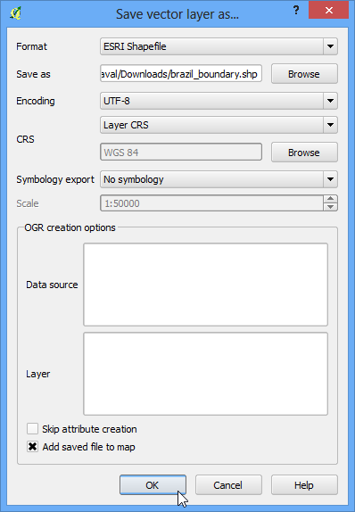This screenshot has width=355, height=512.
Task: Click inside the Layer options box
Action: (x=205, y=374)
